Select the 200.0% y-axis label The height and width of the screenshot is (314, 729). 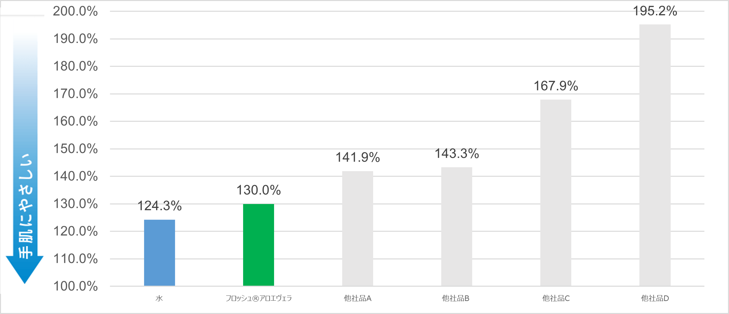pyautogui.click(x=75, y=11)
